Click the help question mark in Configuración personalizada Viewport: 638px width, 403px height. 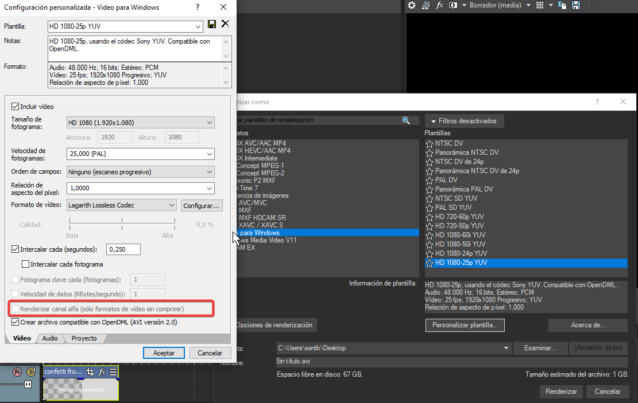[x=198, y=7]
